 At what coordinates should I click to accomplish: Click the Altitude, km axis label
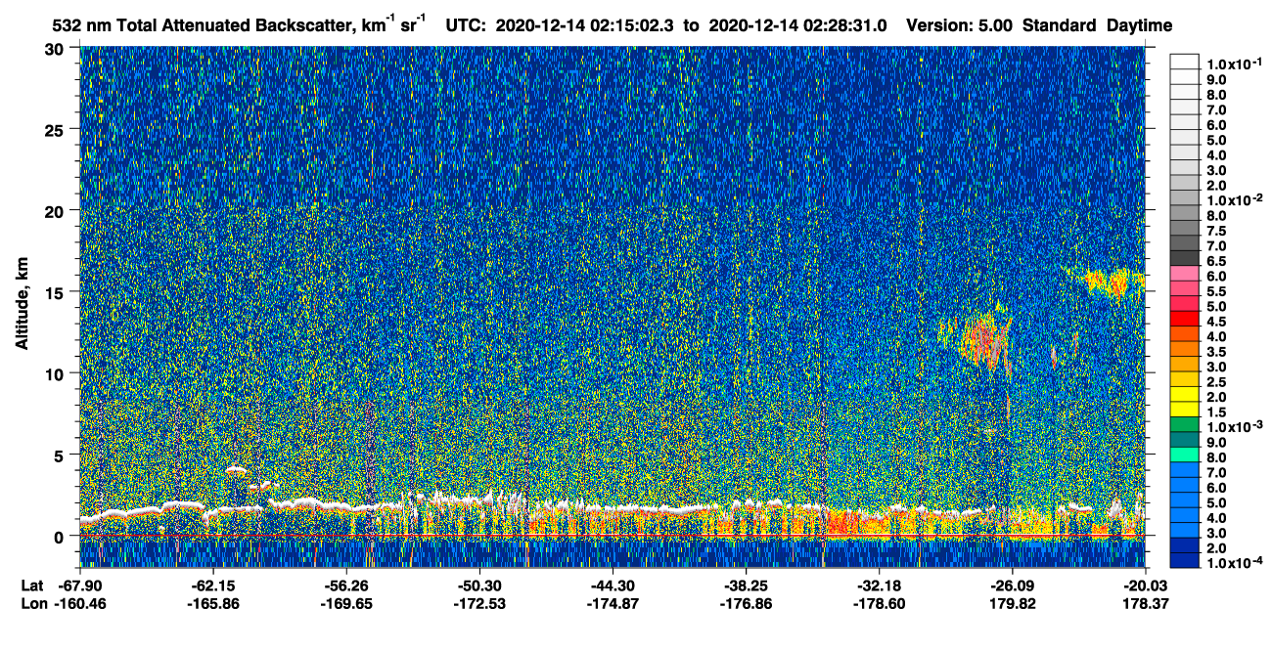(x=22, y=306)
